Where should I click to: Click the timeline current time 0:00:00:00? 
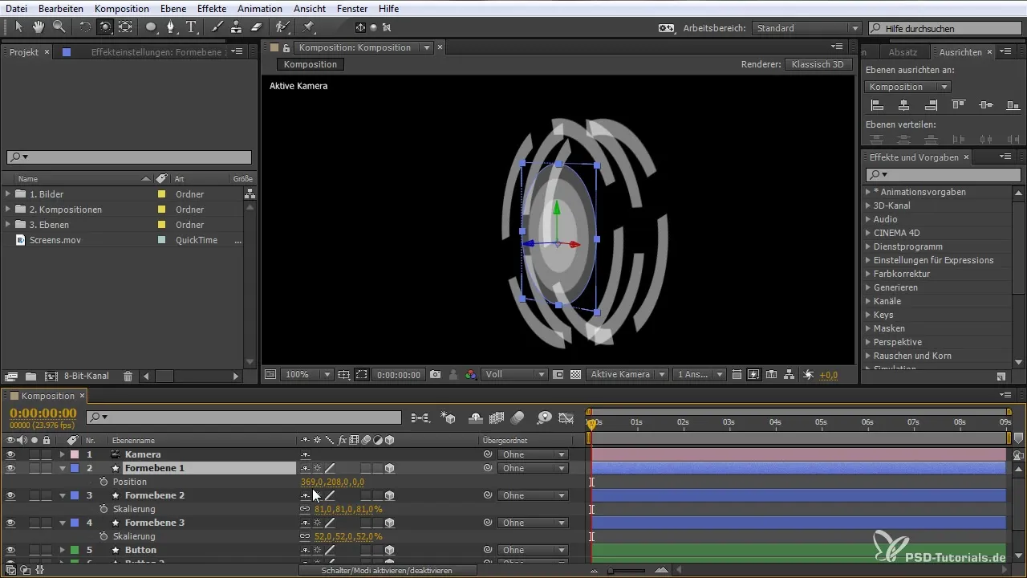point(43,413)
